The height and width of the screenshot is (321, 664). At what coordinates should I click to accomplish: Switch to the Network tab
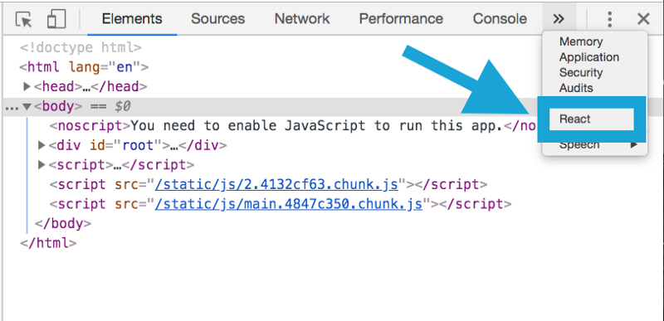[302, 18]
